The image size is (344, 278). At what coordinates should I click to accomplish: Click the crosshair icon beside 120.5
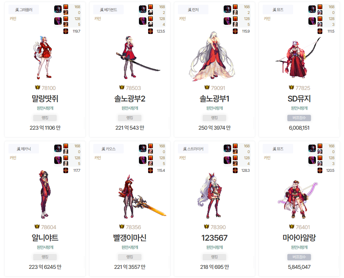320,170
